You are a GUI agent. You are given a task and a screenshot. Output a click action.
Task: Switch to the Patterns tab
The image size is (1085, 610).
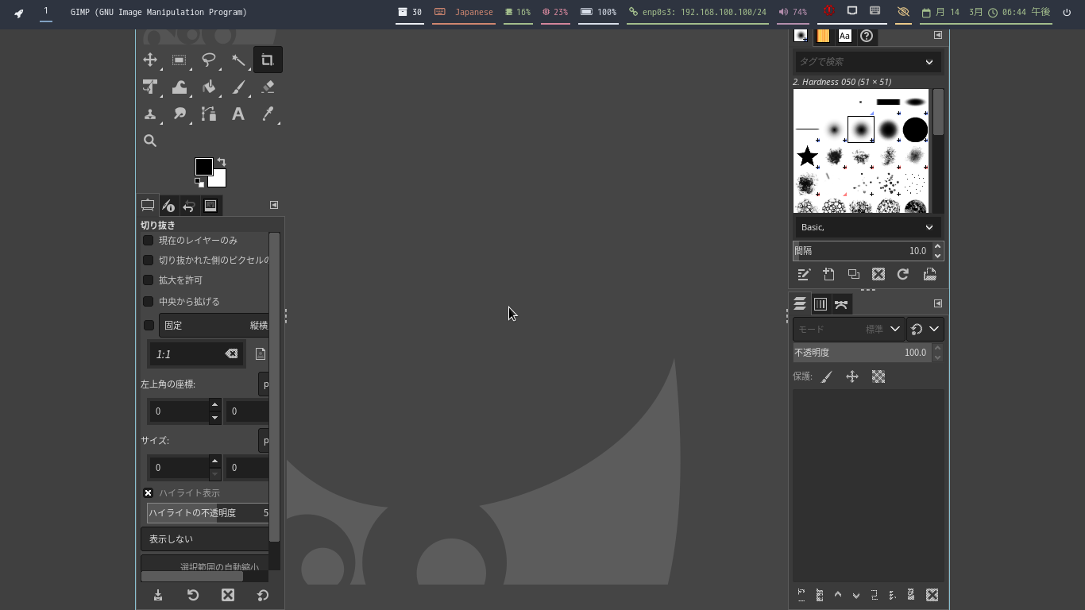tap(823, 36)
